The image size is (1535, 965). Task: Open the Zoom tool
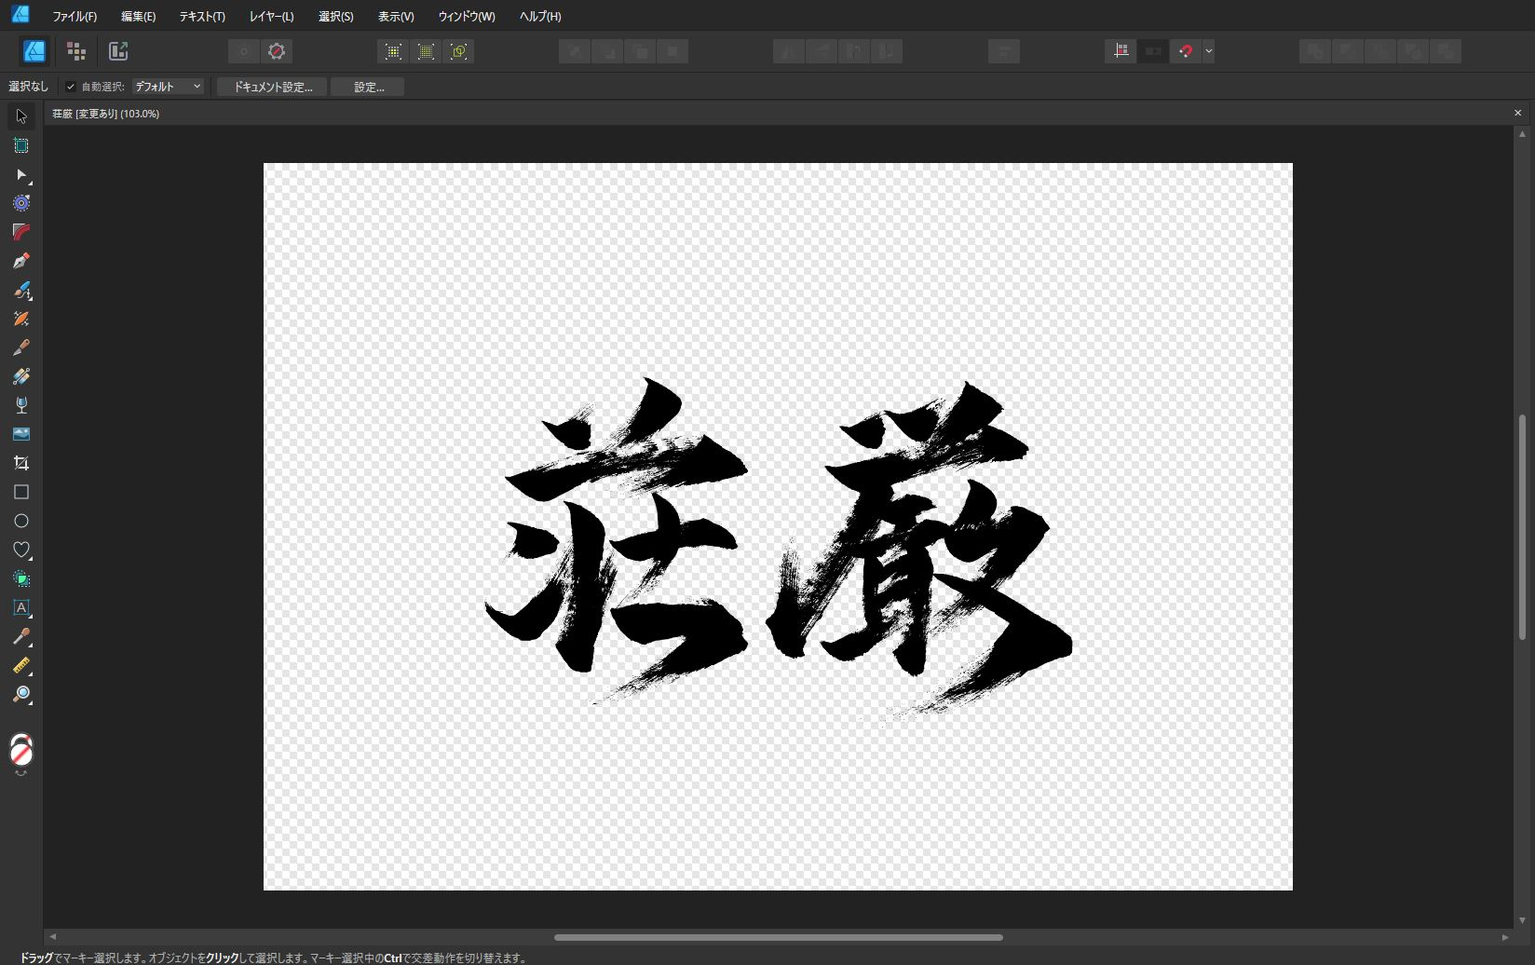(x=21, y=694)
